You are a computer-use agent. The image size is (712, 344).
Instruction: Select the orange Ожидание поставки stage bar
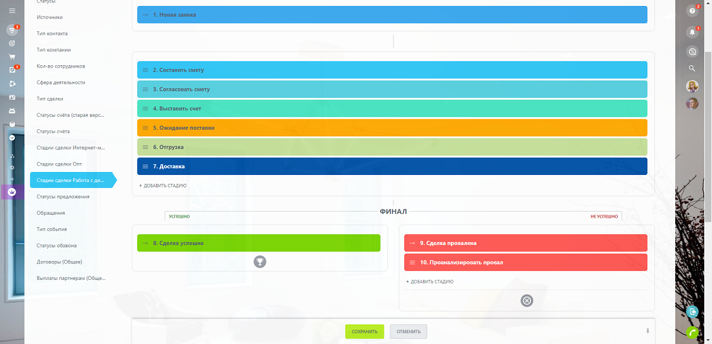pos(392,128)
